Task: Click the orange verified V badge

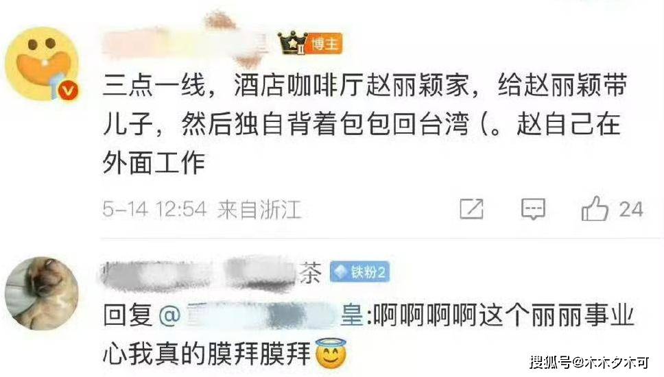Action: tap(68, 91)
